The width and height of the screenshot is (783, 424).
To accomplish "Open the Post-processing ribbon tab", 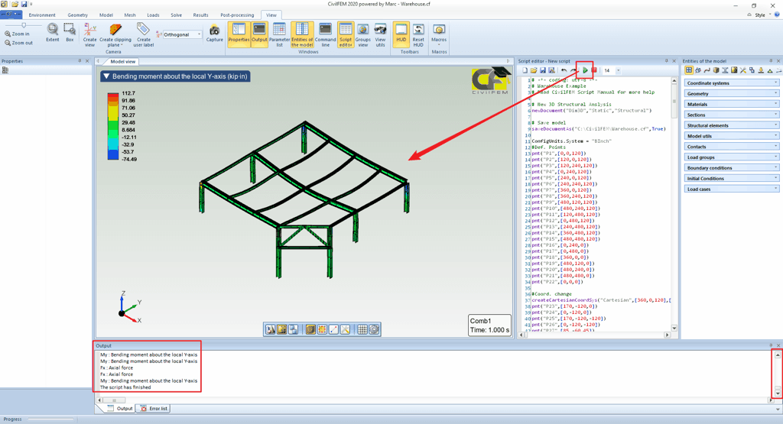I will (x=237, y=15).
